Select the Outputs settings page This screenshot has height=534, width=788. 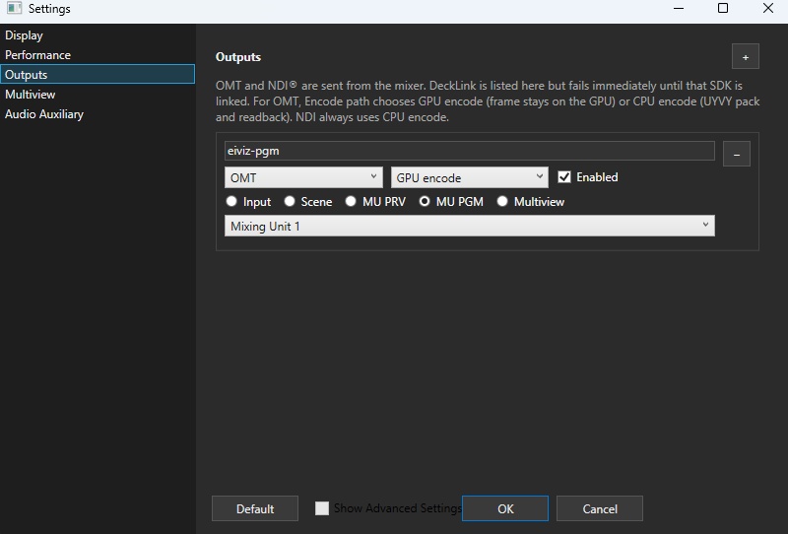click(98, 75)
